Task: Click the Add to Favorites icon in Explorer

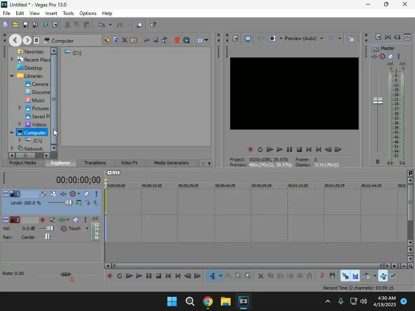Action: [x=134, y=40]
